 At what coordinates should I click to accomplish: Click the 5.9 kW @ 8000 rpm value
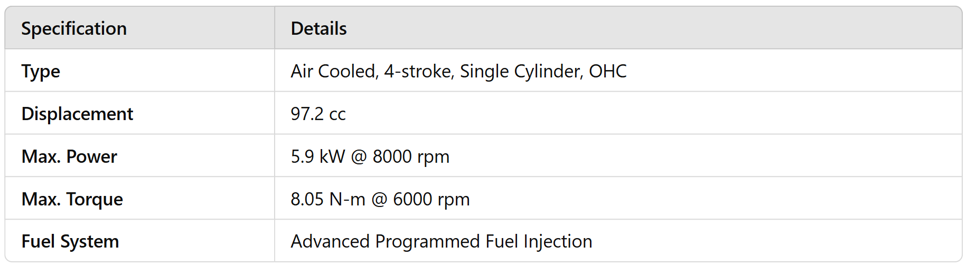point(370,156)
